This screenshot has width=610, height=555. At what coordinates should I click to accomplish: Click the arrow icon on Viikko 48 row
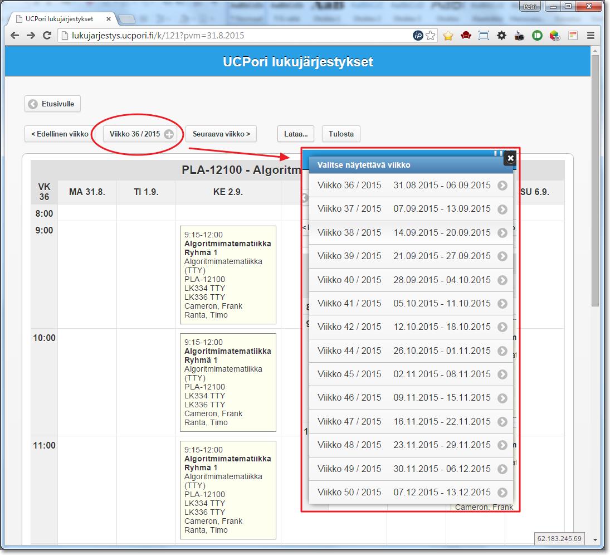click(x=502, y=445)
